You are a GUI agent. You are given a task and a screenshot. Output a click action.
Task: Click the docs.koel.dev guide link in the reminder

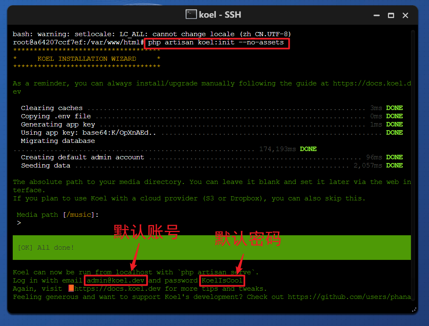click(x=372, y=83)
